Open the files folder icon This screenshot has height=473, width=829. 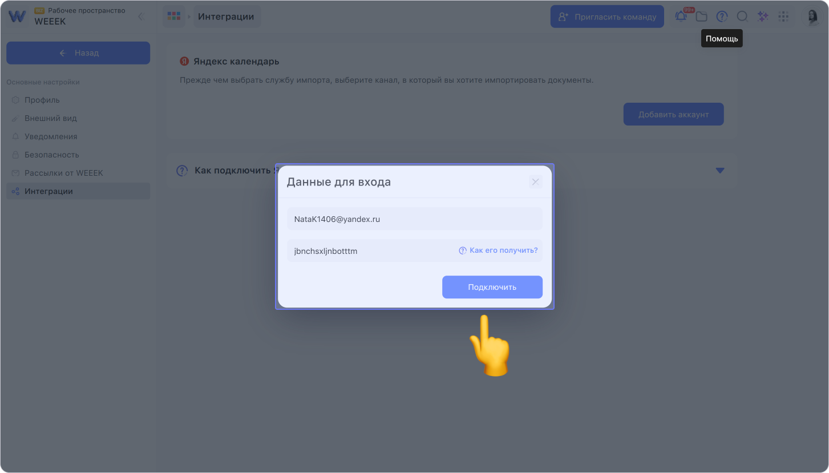701,17
